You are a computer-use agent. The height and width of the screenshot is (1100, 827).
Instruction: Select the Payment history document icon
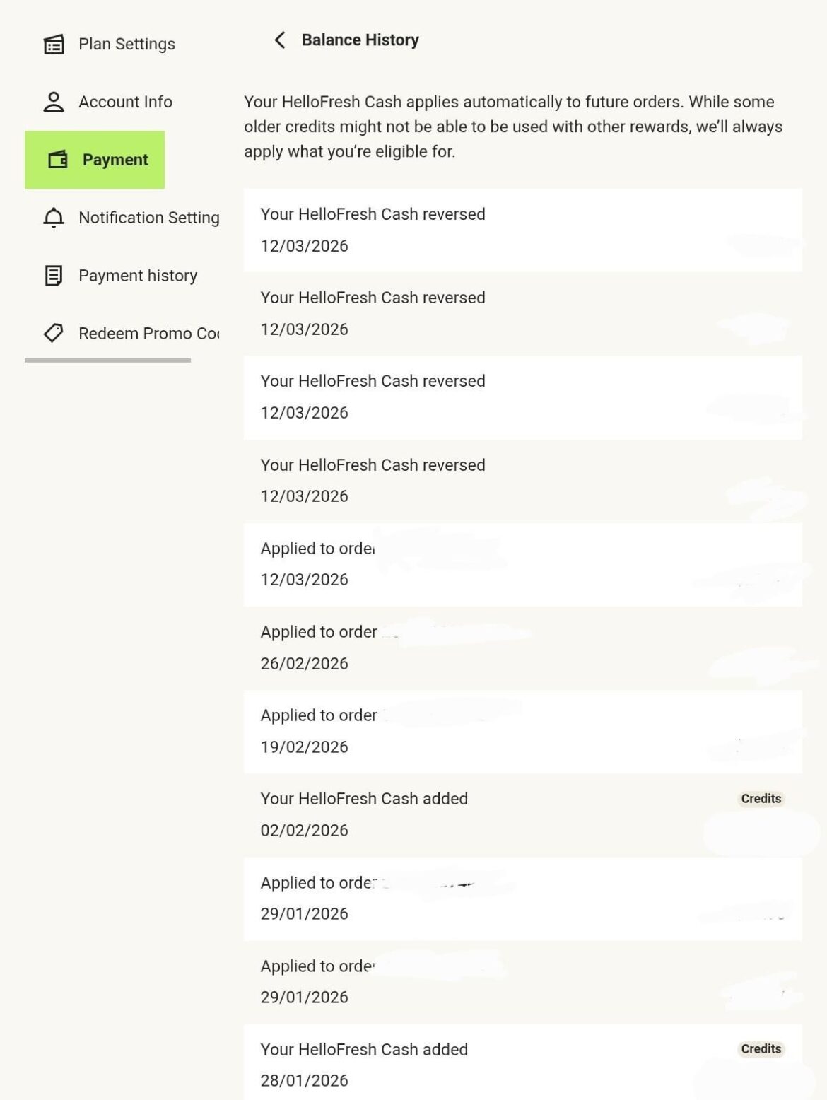click(52, 276)
